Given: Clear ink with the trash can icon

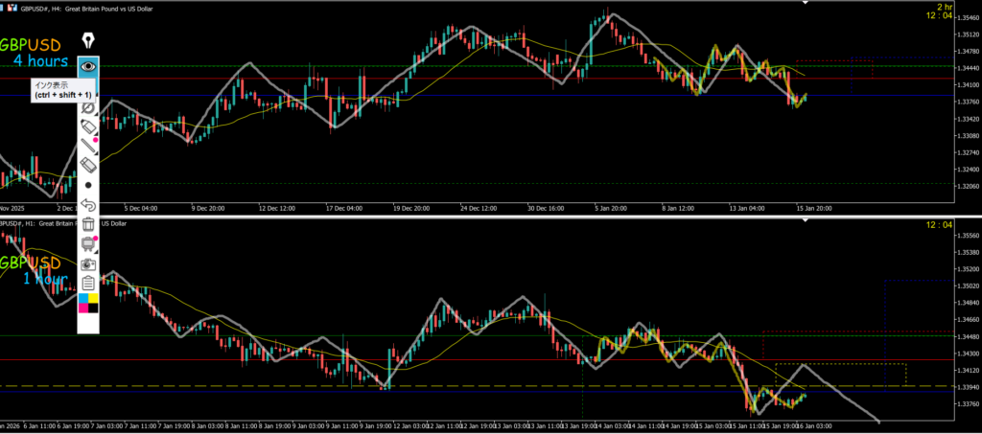Looking at the screenshot, I should 88,224.
